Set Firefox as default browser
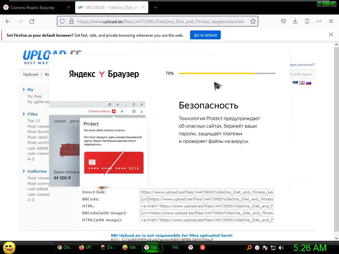This screenshot has width=339, height=254. (x=205, y=35)
